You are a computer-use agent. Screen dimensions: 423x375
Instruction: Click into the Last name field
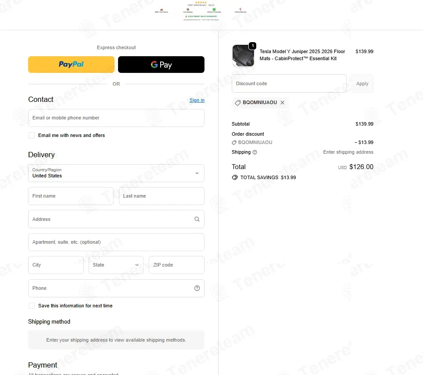[x=161, y=196]
